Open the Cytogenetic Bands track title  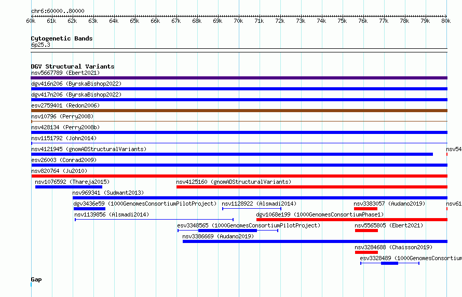point(62,38)
